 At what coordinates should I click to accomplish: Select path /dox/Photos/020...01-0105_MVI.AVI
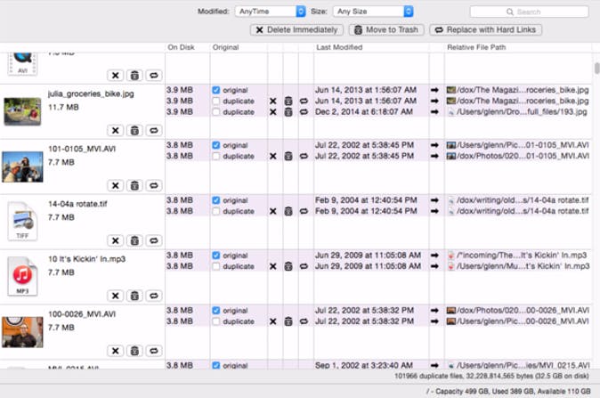click(x=523, y=156)
